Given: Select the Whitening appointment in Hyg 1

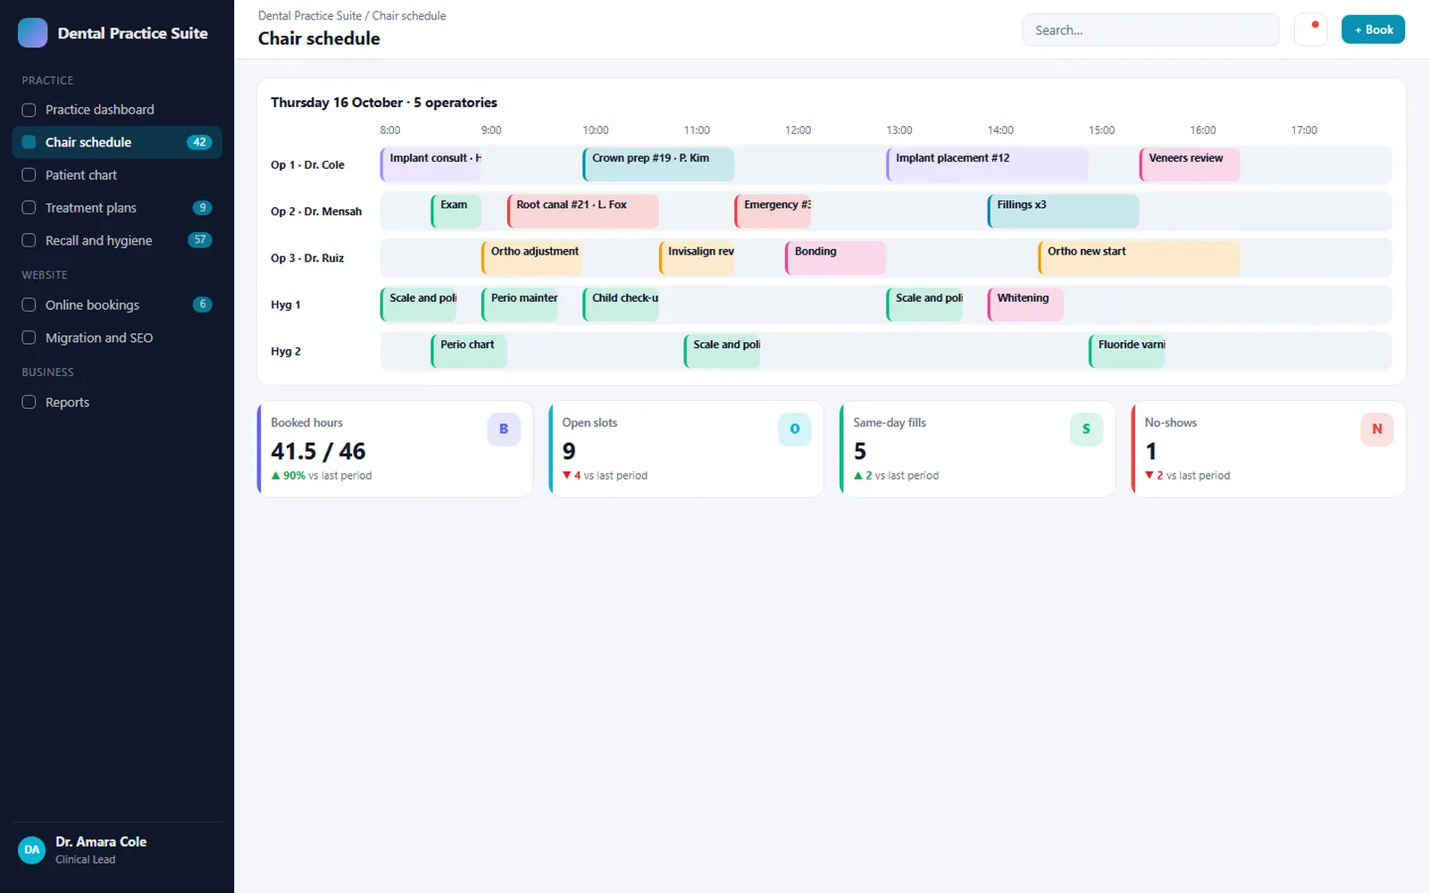Looking at the screenshot, I should pos(1025,304).
